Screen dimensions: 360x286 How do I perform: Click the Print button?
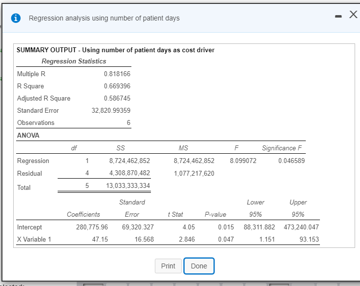[x=168, y=266]
